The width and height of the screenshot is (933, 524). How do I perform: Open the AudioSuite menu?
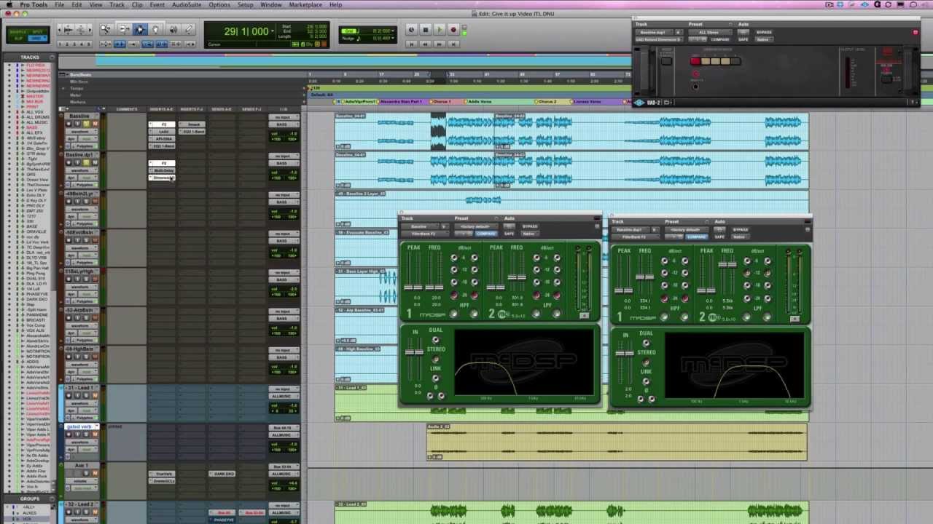[187, 4]
